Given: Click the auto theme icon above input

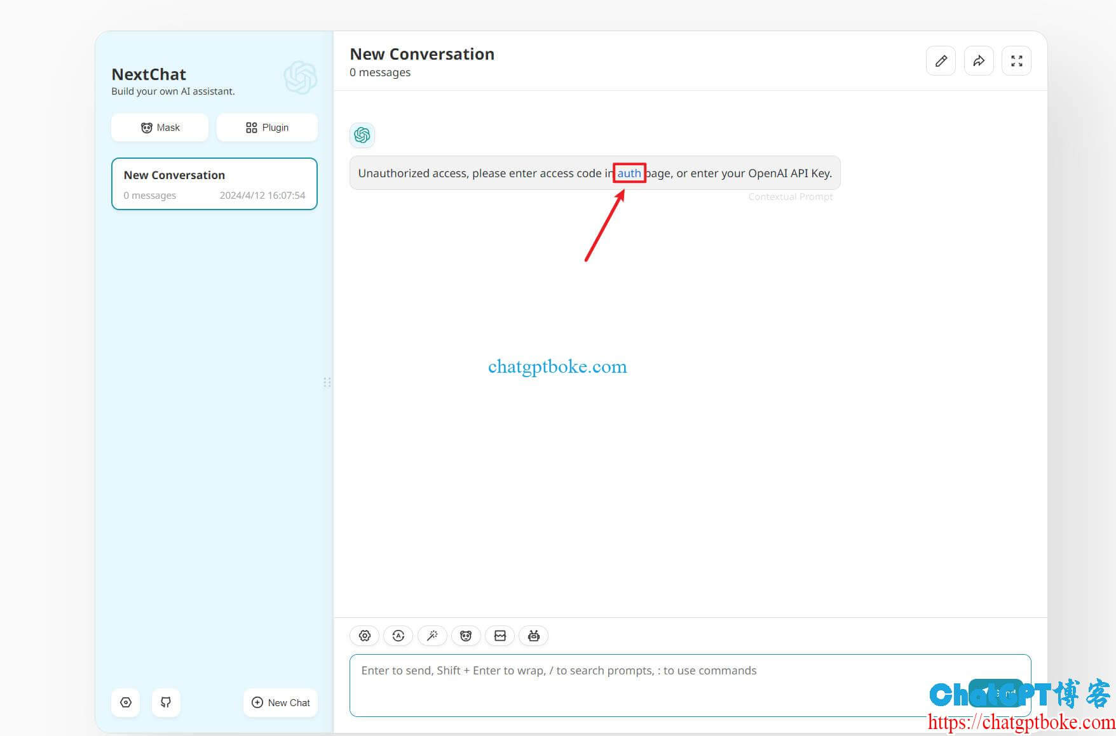Looking at the screenshot, I should (x=398, y=636).
